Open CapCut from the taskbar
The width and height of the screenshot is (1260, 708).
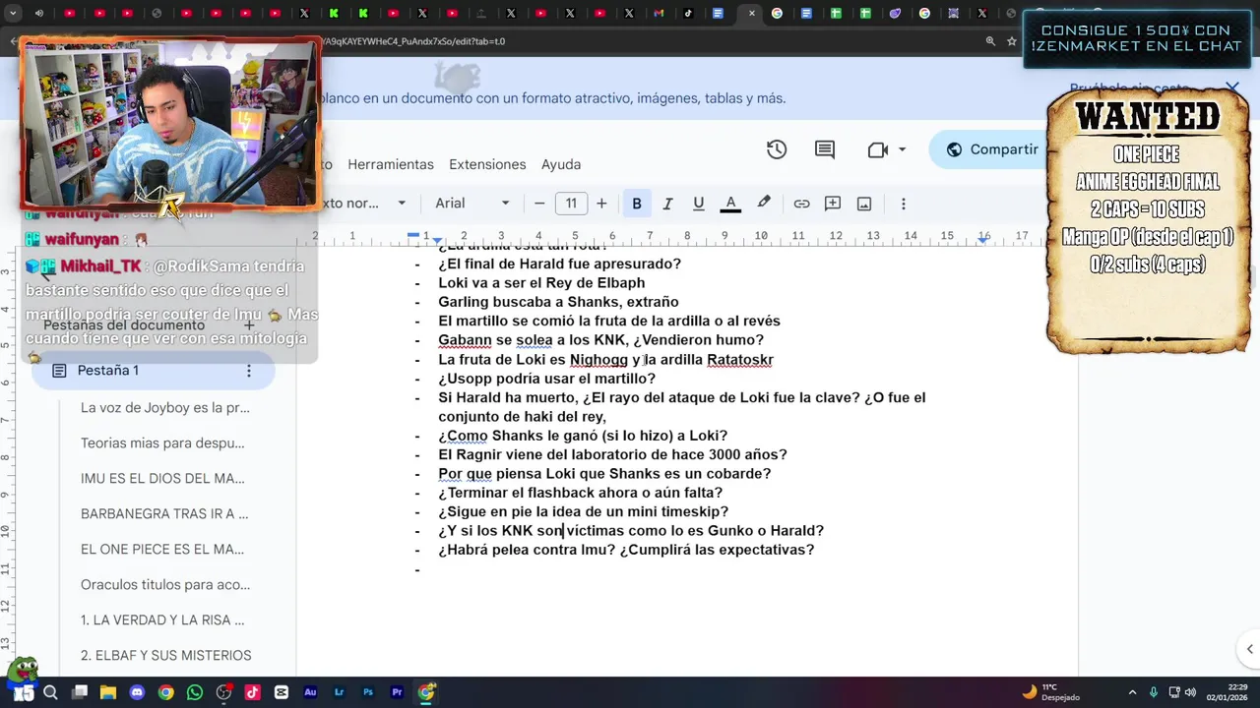click(282, 692)
